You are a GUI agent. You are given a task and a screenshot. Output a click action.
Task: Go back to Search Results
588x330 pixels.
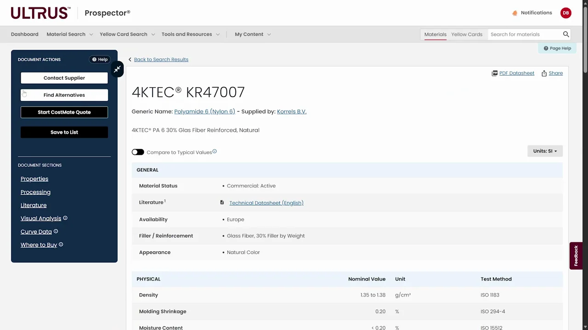(x=161, y=60)
